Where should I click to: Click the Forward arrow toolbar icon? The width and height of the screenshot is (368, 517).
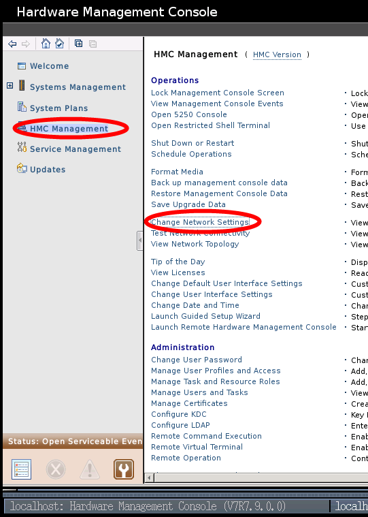coord(26,44)
